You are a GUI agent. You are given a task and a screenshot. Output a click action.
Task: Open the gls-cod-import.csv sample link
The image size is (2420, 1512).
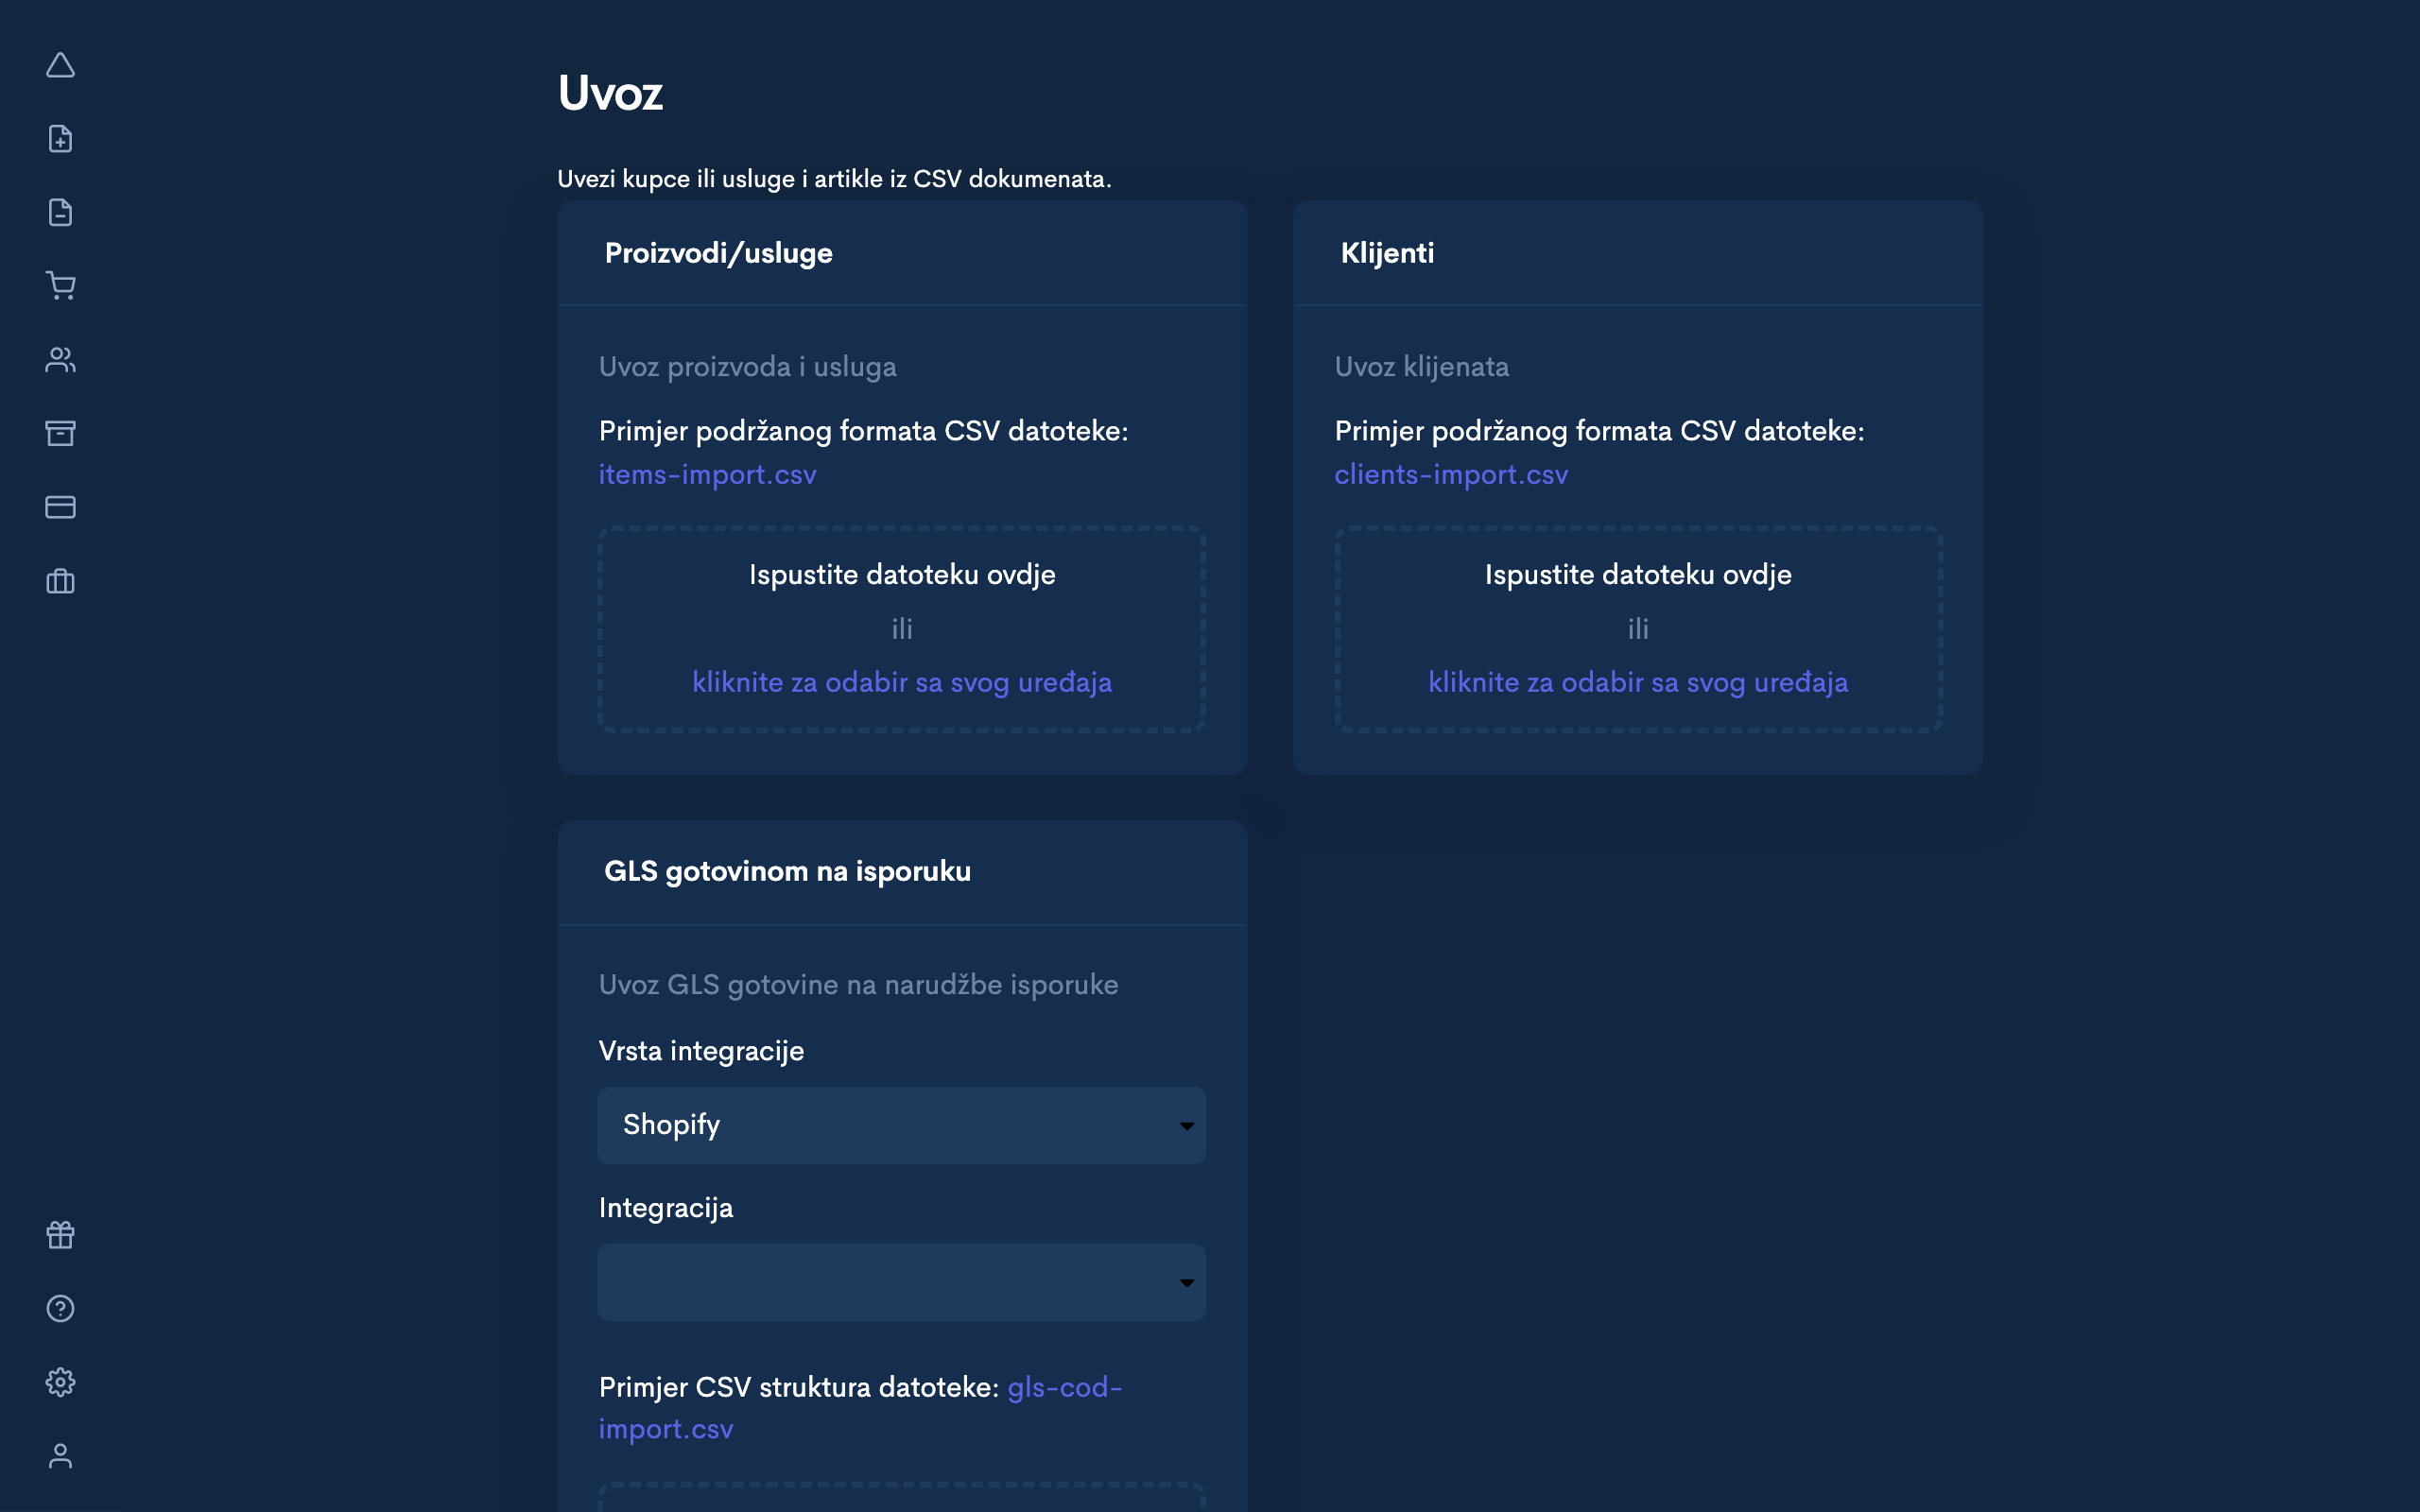[1064, 1388]
